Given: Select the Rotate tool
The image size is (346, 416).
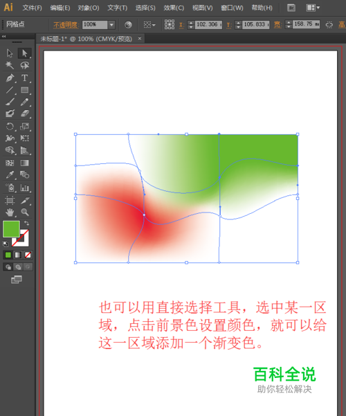Looking at the screenshot, I should [x=10, y=126].
